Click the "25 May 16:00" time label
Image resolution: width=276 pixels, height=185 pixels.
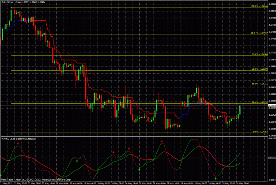tap(173, 183)
